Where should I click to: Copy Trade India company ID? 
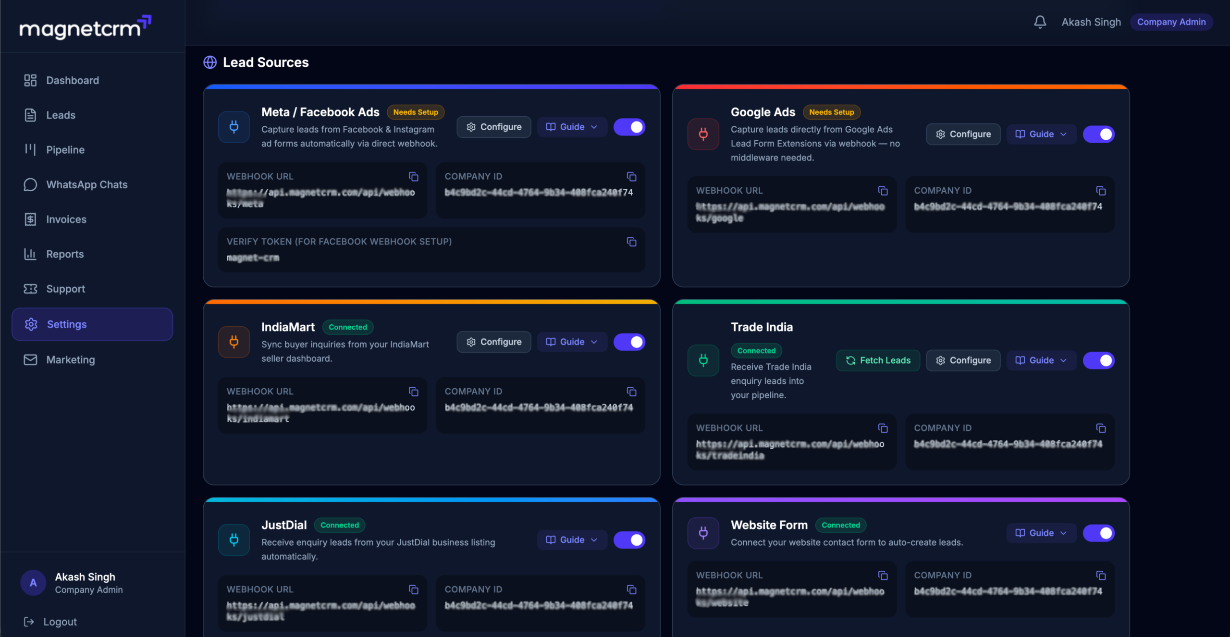pos(1101,428)
